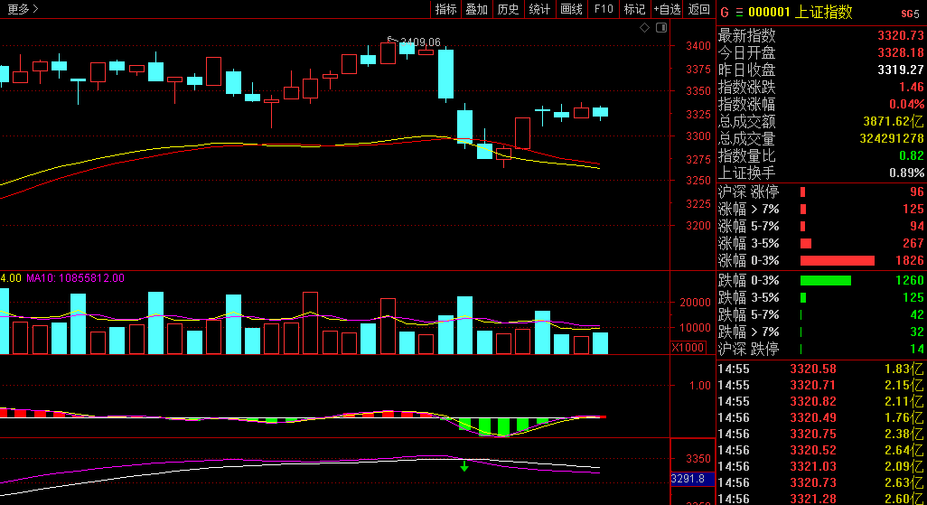
Task: Click the red G icon beside stock code
Action: pyautogui.click(x=725, y=13)
